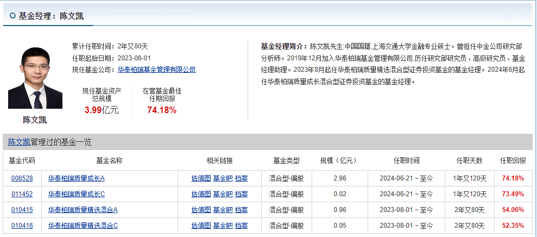
Task: Open 华泰柏瑞质量成长C fund page
Action: [x=77, y=194]
